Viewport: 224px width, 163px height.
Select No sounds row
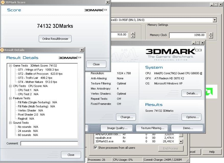pos(28,127)
